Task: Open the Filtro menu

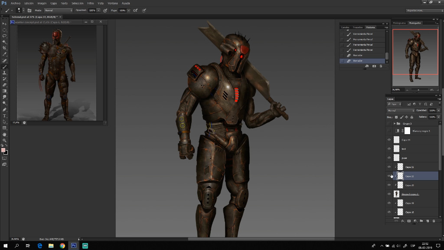Action: (x=90, y=3)
